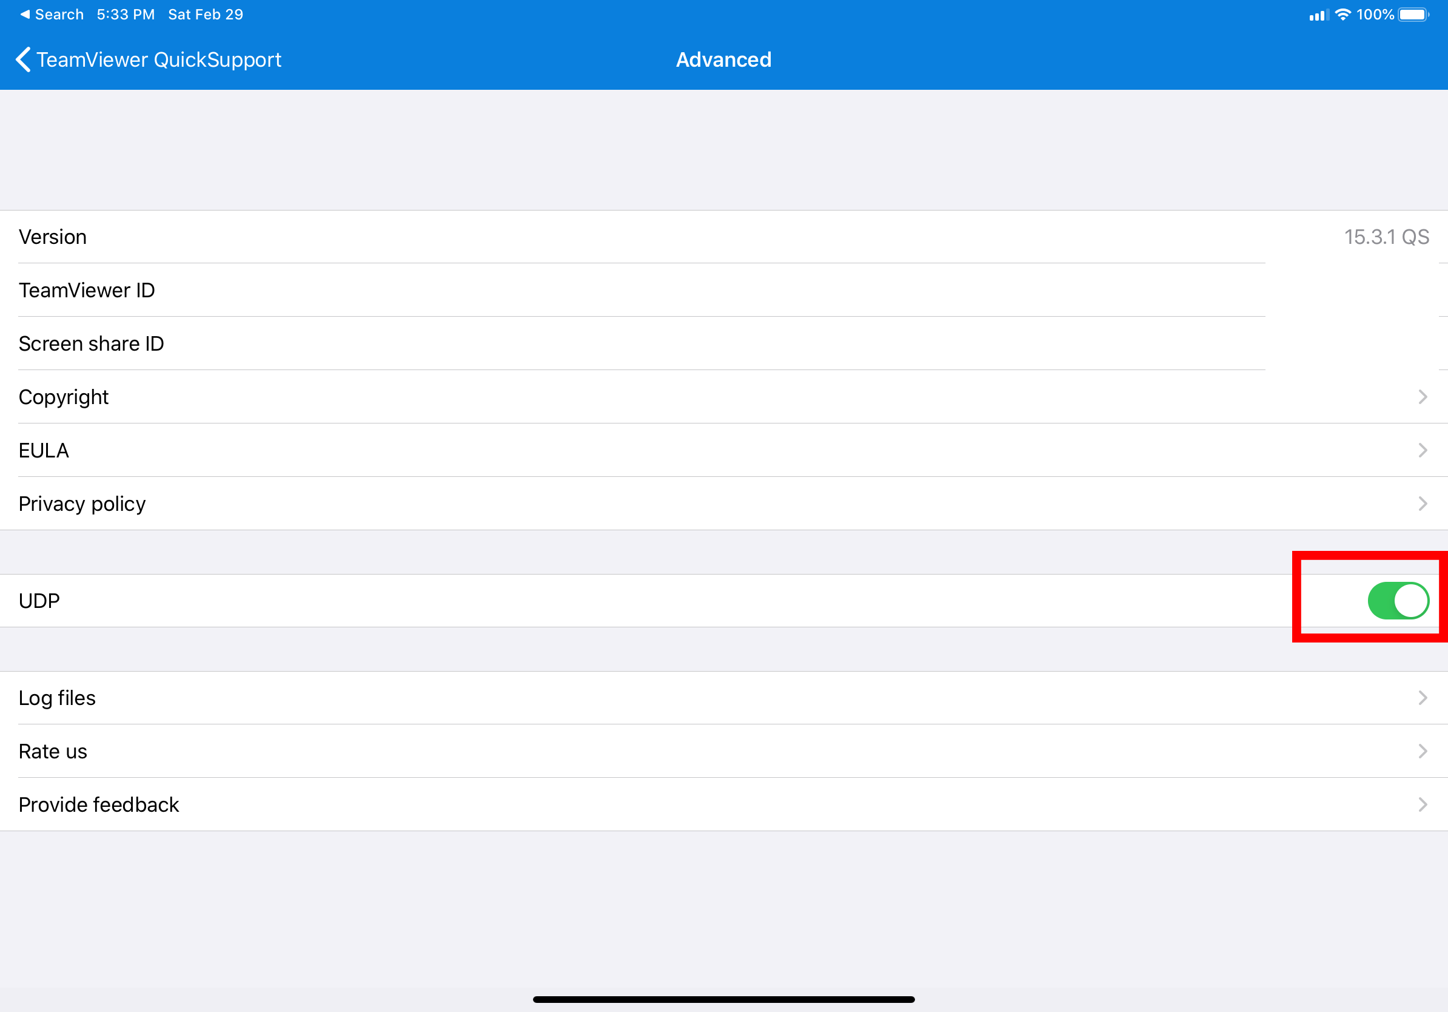Tap the TeamViewer ID row
The width and height of the screenshot is (1448, 1012).
tap(86, 290)
